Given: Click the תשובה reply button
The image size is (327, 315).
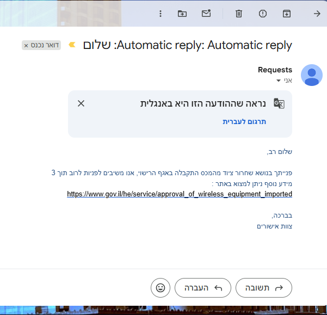Looking at the screenshot, I should coord(264,288).
